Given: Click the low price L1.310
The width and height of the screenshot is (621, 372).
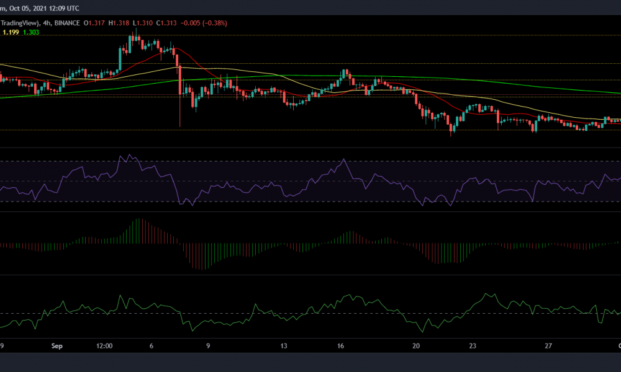Looking at the screenshot, I should pos(143,23).
